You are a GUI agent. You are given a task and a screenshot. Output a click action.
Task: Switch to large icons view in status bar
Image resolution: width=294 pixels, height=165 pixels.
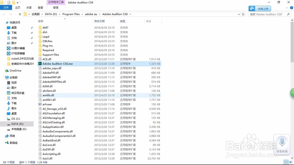(x=291, y=162)
